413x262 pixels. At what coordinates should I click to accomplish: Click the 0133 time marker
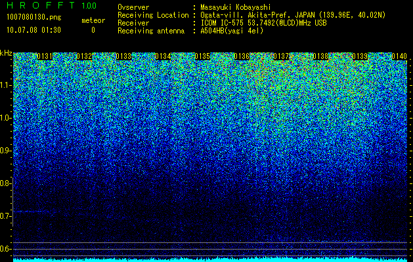point(123,56)
